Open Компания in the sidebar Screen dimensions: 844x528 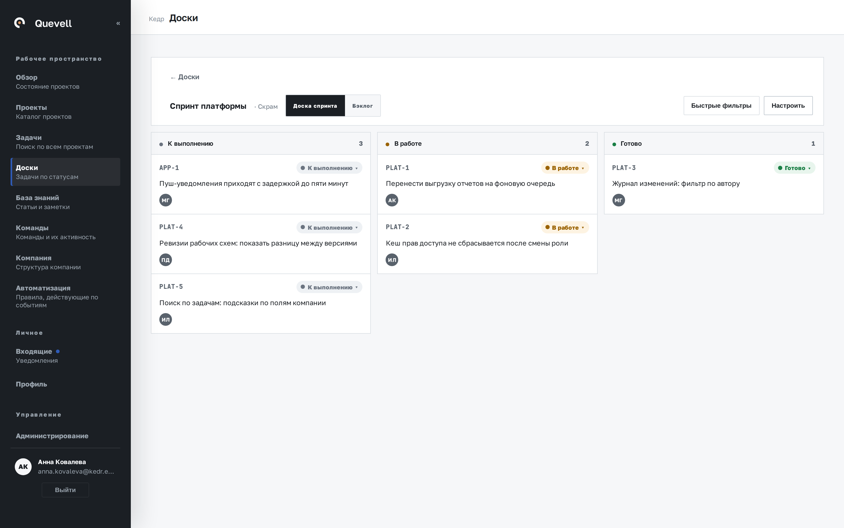point(65,262)
